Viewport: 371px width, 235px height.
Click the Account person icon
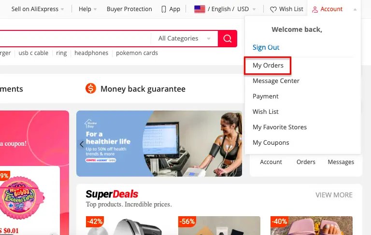pyautogui.click(x=314, y=10)
